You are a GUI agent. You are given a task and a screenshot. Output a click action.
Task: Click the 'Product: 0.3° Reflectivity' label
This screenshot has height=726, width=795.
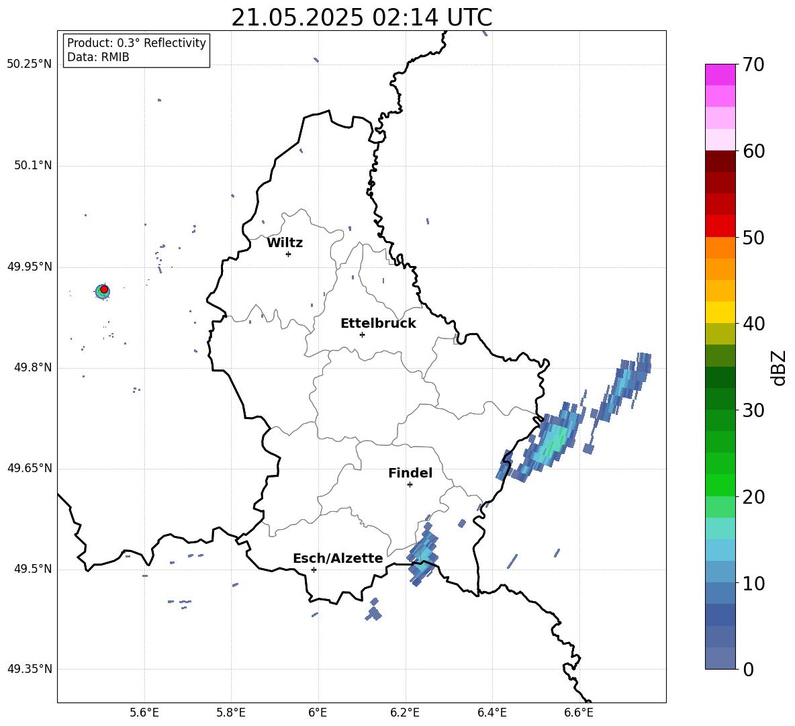136,43
